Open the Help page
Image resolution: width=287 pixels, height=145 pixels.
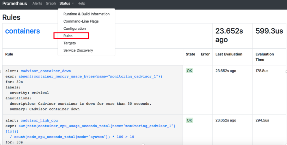[81, 3]
